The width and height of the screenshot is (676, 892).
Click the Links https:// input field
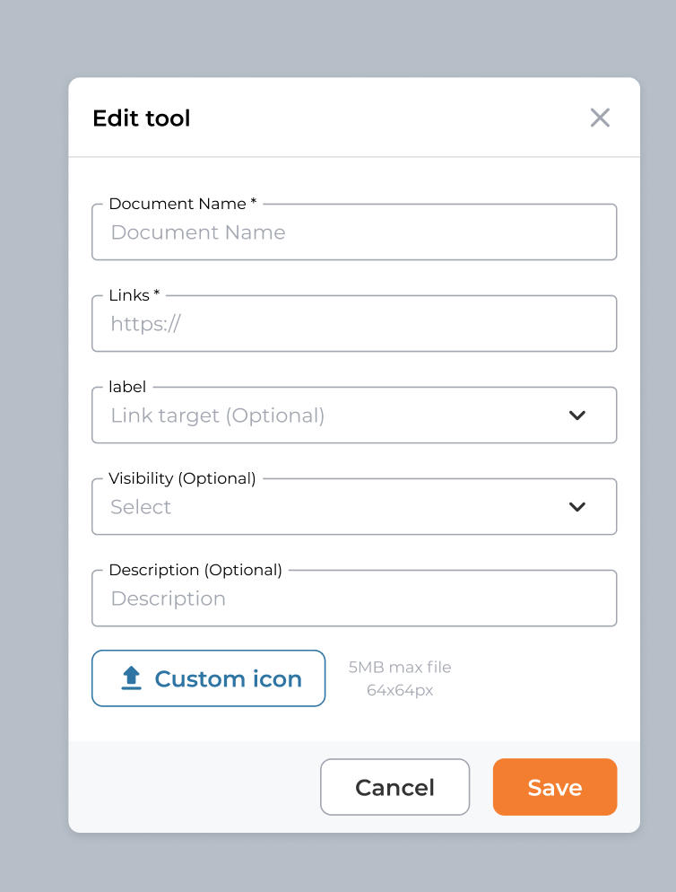(354, 324)
